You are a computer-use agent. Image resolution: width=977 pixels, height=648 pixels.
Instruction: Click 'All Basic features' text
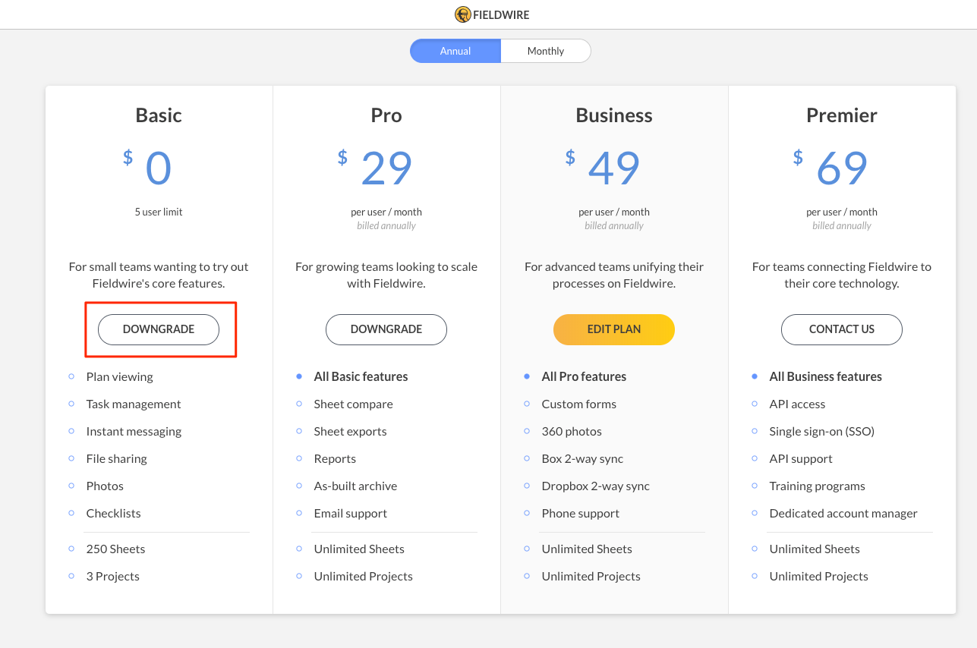[x=361, y=376]
